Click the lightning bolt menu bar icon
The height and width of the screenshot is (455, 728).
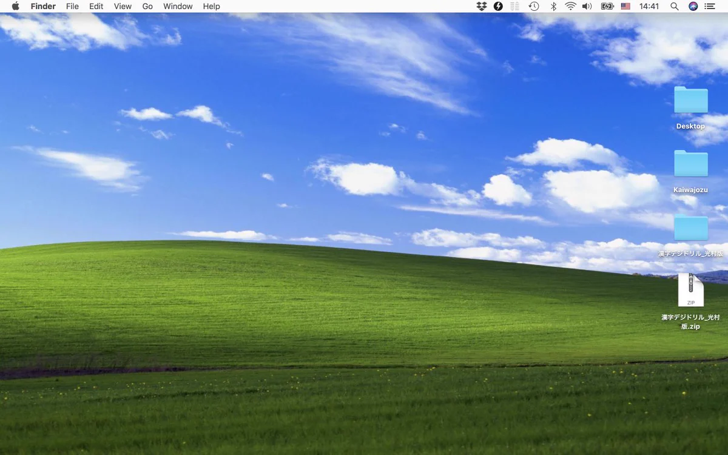pyautogui.click(x=499, y=6)
